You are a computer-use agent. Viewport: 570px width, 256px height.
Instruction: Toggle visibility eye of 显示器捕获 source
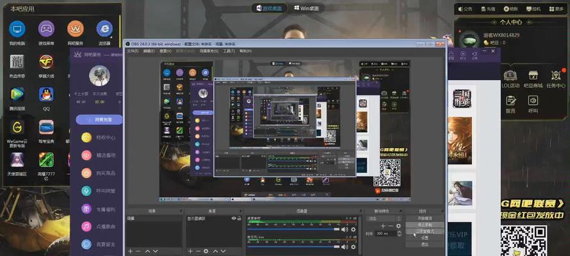pos(234,218)
